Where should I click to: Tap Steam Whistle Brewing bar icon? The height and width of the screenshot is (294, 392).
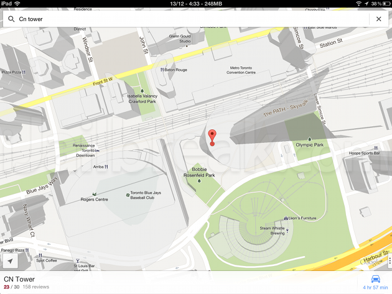pyautogui.click(x=287, y=231)
